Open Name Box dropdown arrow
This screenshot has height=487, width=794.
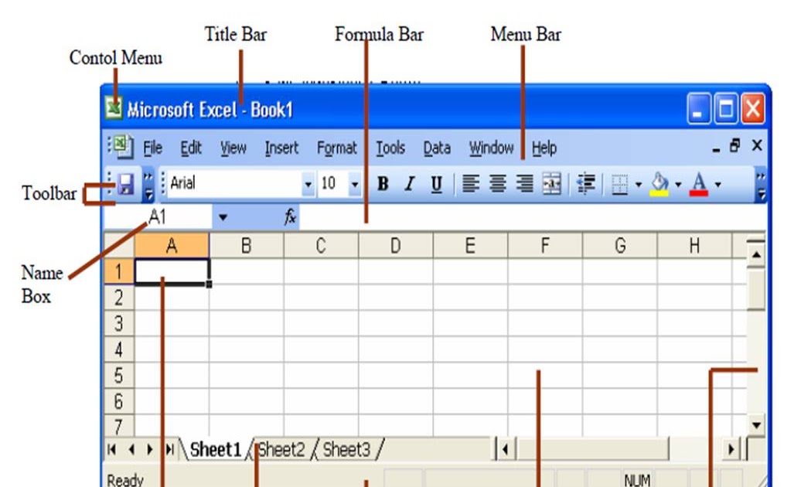click(223, 217)
